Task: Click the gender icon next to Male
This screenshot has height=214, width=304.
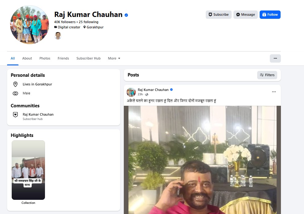Action: coord(15,93)
